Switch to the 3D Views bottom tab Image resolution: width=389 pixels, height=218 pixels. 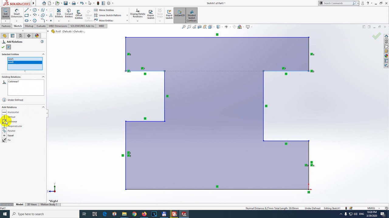(32, 204)
